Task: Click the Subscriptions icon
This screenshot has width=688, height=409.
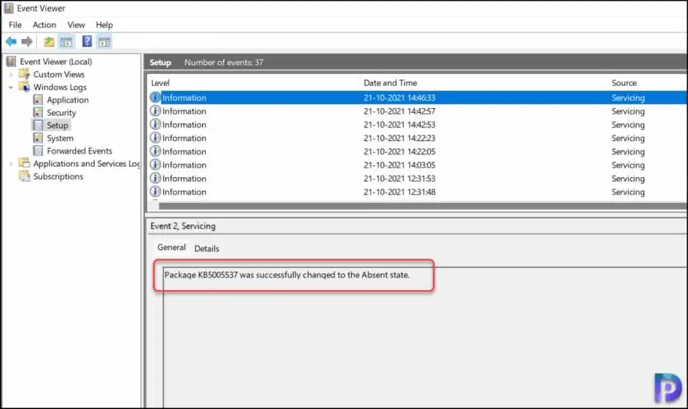Action: [x=24, y=176]
